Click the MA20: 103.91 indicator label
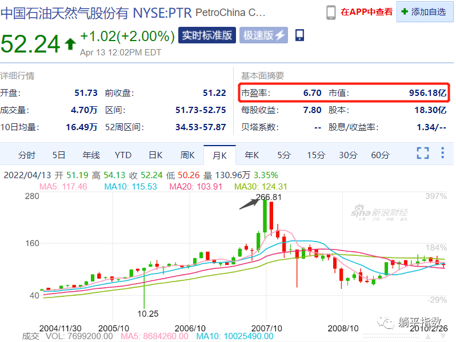The width and height of the screenshot is (456, 342). 196,187
